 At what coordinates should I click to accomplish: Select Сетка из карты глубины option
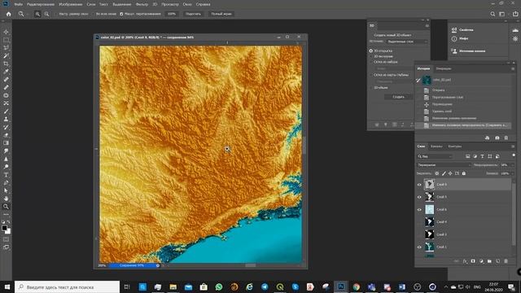click(371, 75)
